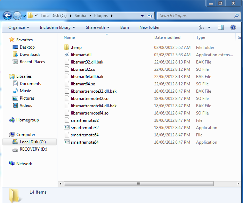243x203 pixels.
Task: Sort files by Date modified column
Action: tap(167, 37)
